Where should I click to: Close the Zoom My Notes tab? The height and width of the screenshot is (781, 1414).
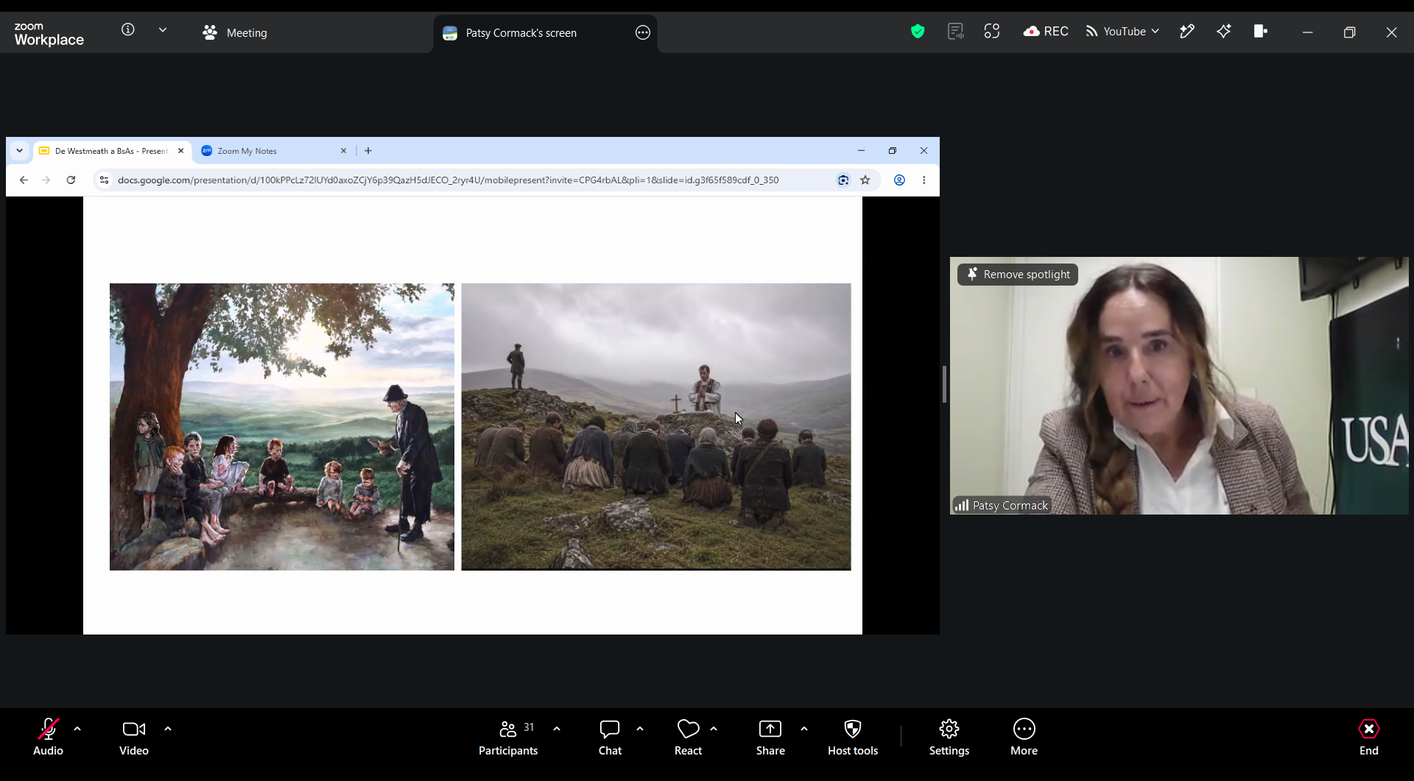click(x=343, y=151)
